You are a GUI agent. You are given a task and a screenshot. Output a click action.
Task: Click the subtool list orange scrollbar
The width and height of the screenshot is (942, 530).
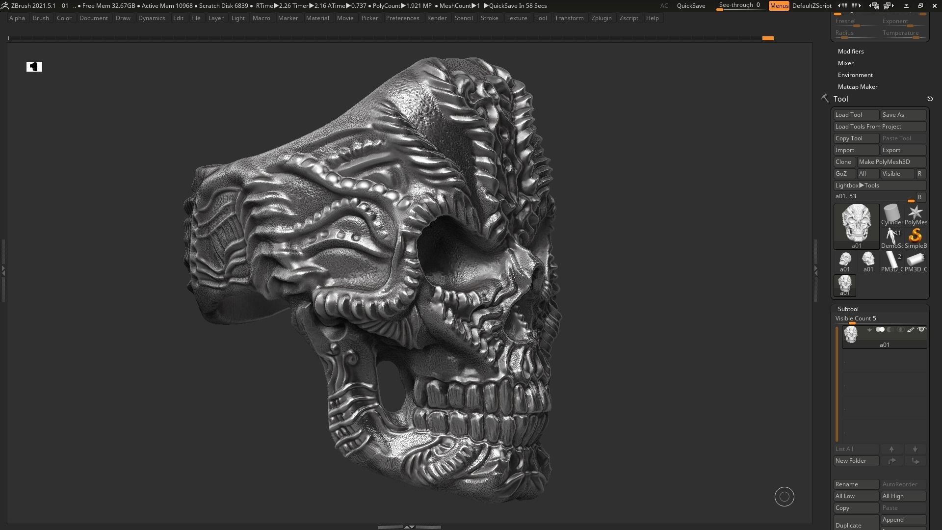tap(837, 384)
